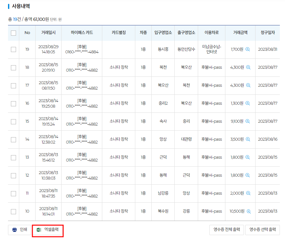Check the box for row No 17
This screenshot has width=285, height=238.
[13, 85]
